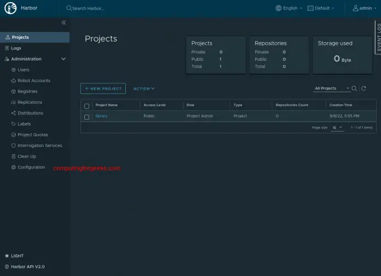This screenshot has height=276, width=381.
Task: Open the Logs menu item
Action: [x=16, y=48]
